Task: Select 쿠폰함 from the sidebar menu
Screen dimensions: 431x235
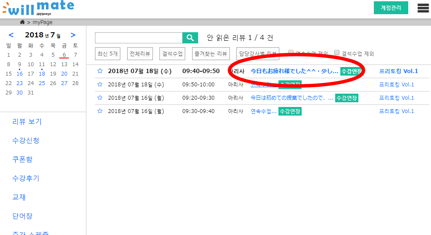Action: [22, 159]
